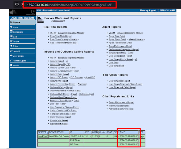Open User Stats report
Screen dimensions: 181x149
(x=114, y=63)
